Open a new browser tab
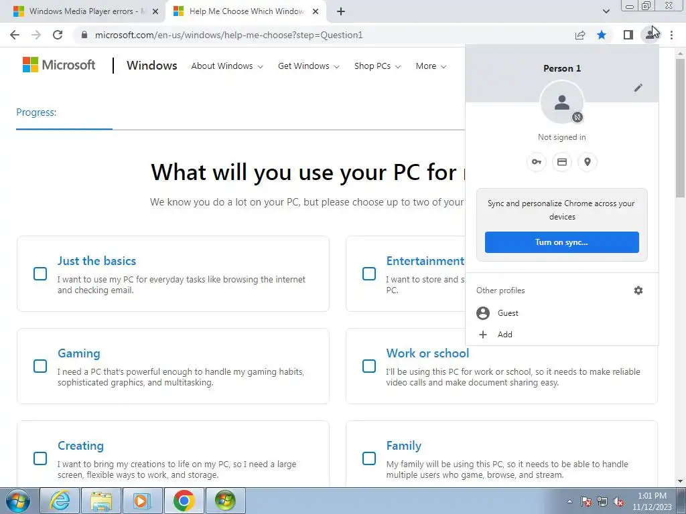This screenshot has height=514, width=686. [341, 11]
